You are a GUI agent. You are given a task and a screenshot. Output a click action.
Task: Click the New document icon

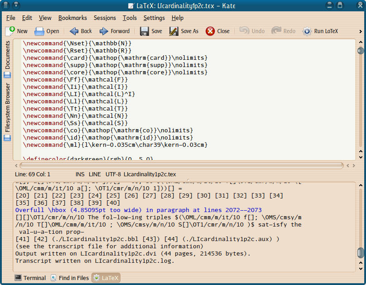10,31
